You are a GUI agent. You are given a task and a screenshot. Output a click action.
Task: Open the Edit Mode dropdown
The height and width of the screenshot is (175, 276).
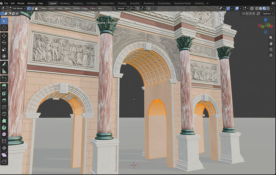coord(17,8)
